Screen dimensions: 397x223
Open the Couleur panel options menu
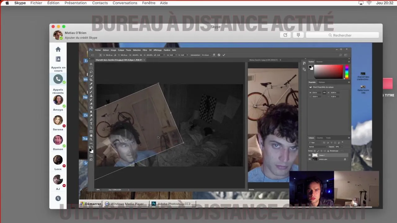pos(349,62)
